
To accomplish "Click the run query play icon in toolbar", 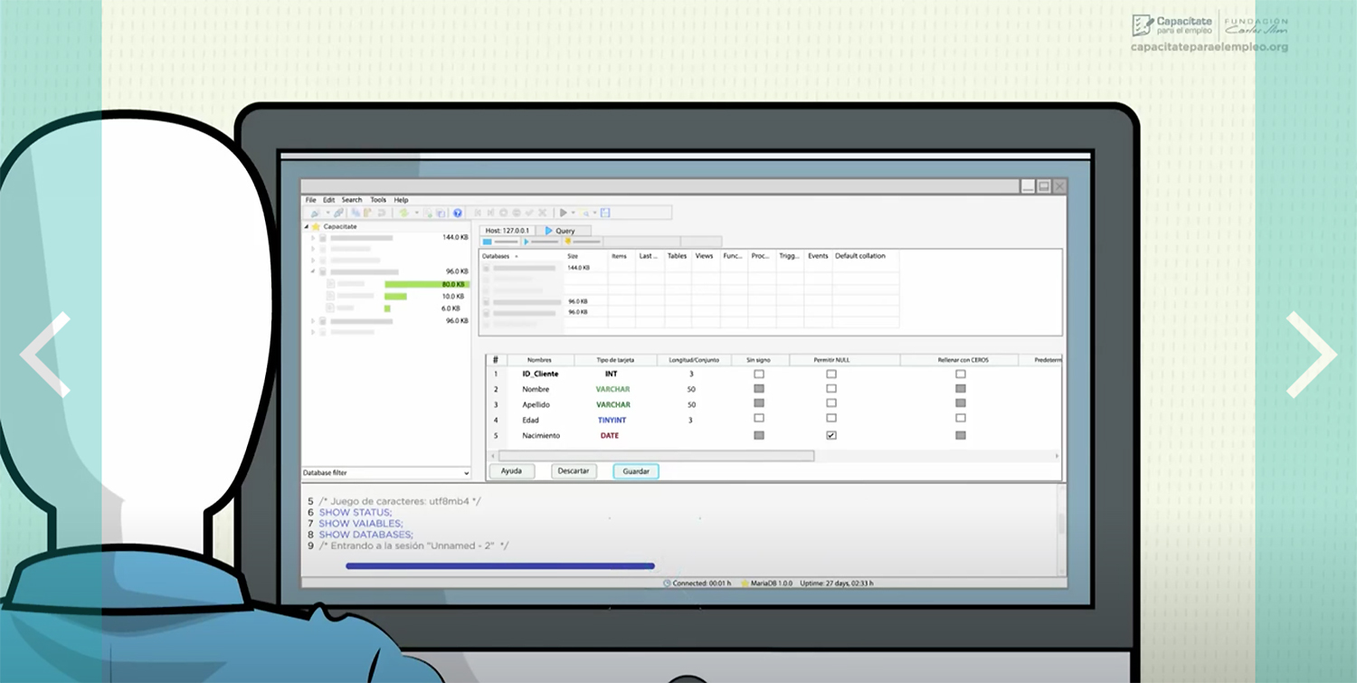I will click(x=563, y=213).
